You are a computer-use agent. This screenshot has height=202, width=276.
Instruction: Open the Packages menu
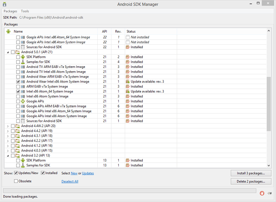click(11, 11)
